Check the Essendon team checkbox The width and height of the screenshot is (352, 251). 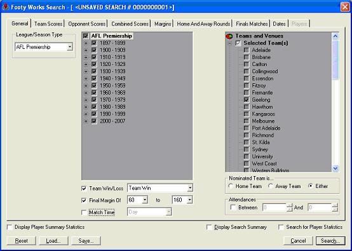pos(247,79)
